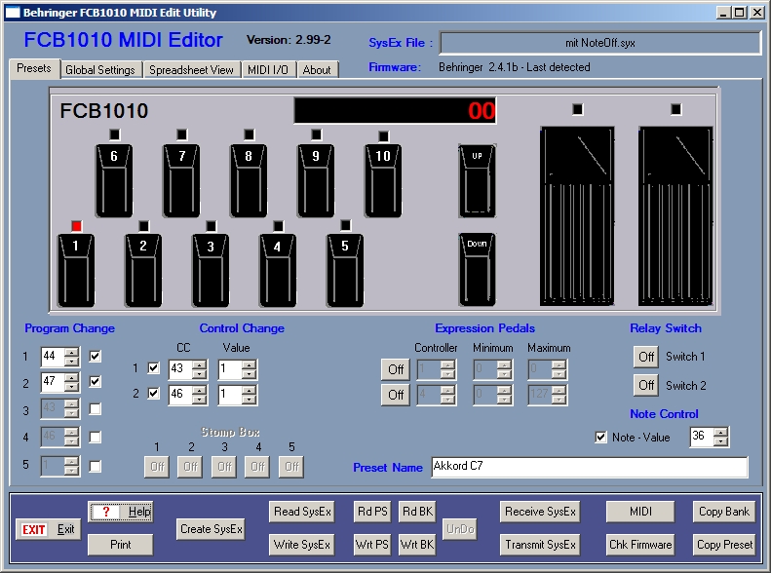
Task: Decrease CC 2 controller number 46
Action: 199,399
